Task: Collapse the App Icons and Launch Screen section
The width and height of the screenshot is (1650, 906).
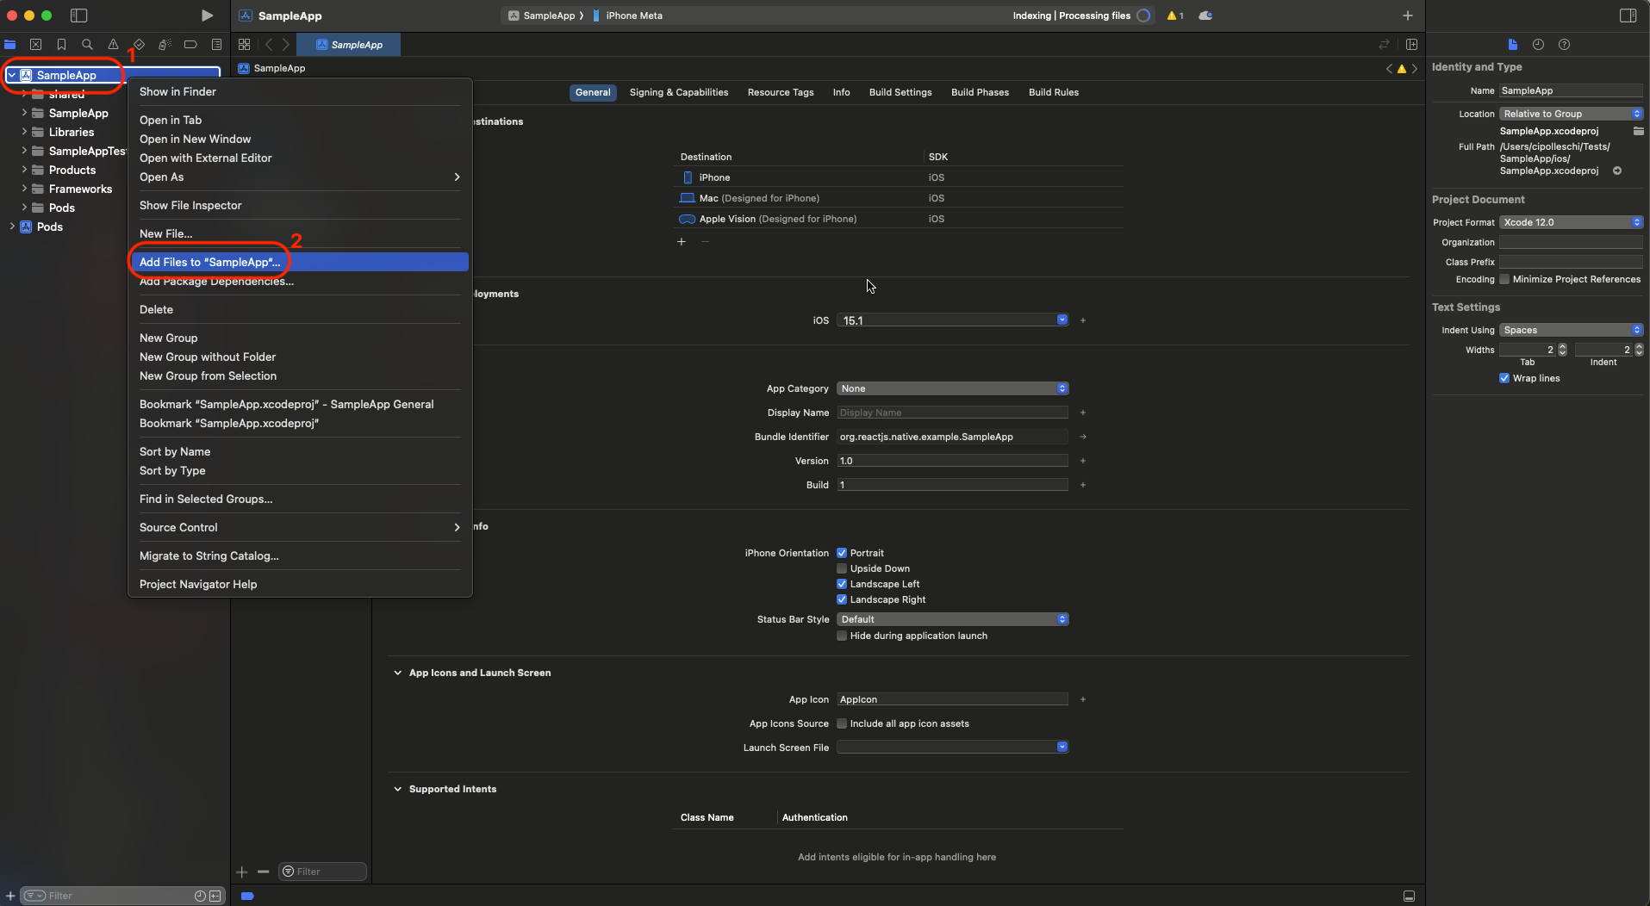Action: (398, 673)
